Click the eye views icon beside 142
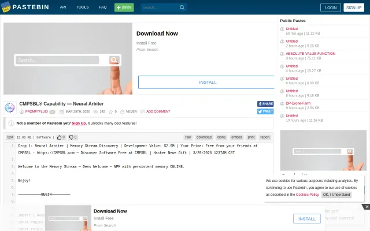Image resolution: width=370 pixels, height=231 pixels. click(95, 111)
